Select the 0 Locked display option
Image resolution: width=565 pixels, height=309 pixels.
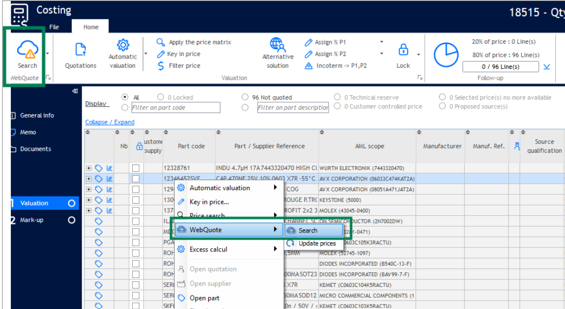tap(161, 97)
